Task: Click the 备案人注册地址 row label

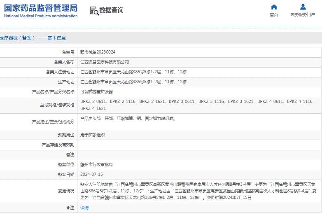Action: coord(60,72)
